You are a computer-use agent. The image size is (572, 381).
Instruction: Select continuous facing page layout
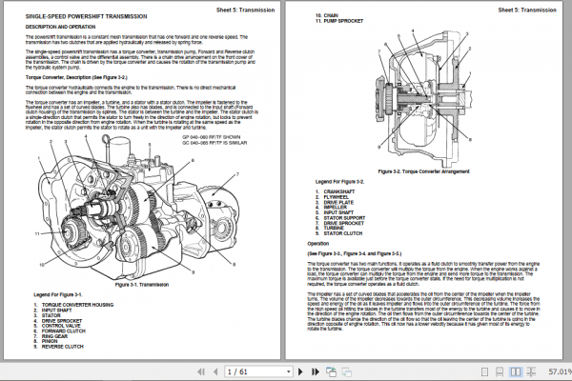coord(531,371)
